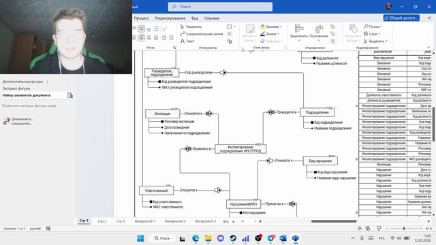Image resolution: width=436 pixels, height=245 pixels.
Task: Open the Review (Рецензирование) ribbon tab
Action: (x=170, y=18)
